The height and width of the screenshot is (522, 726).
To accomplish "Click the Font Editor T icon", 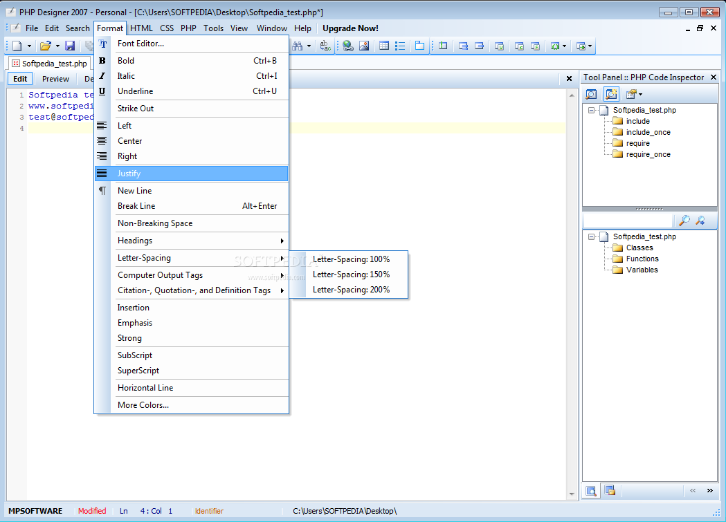I will (103, 44).
